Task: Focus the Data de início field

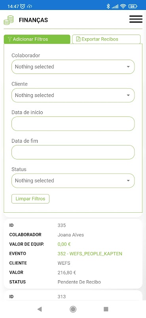Action: point(73,124)
